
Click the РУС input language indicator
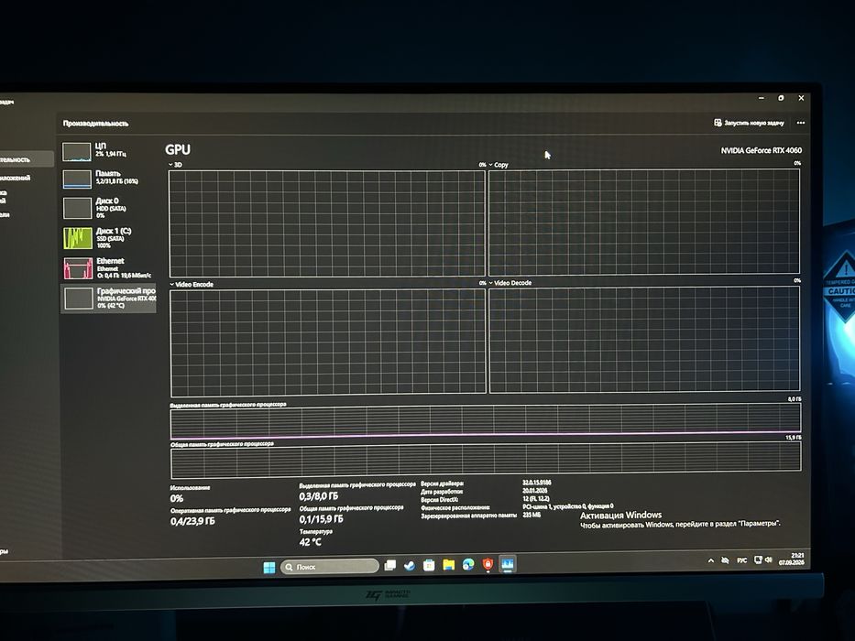point(741,560)
